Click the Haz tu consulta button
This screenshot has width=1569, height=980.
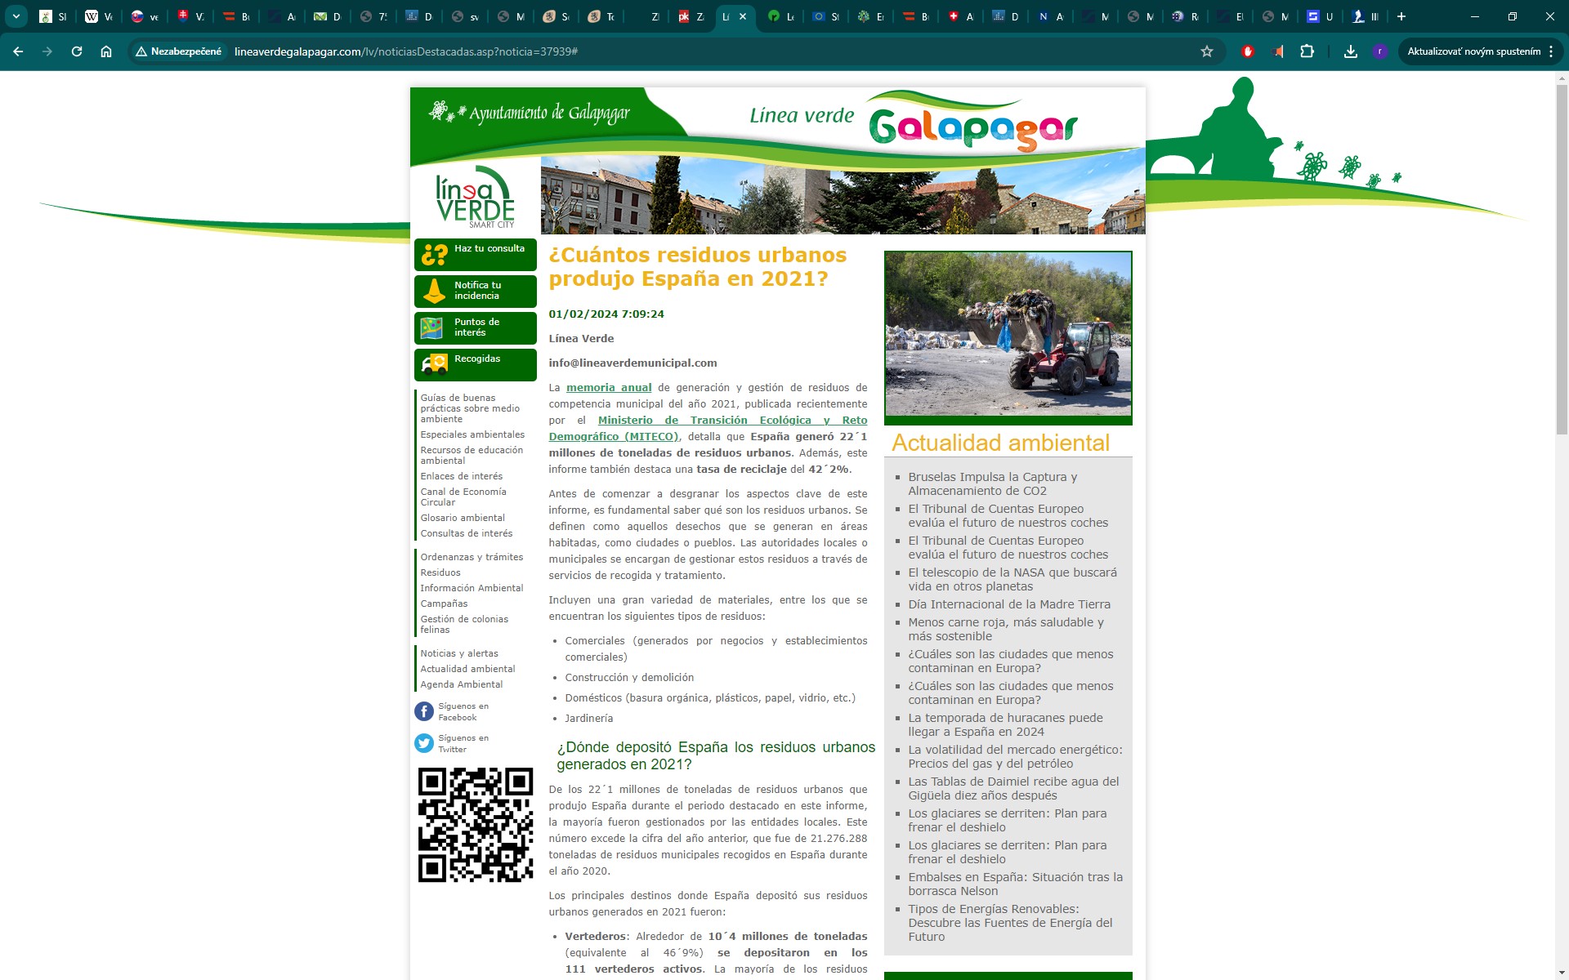click(476, 254)
